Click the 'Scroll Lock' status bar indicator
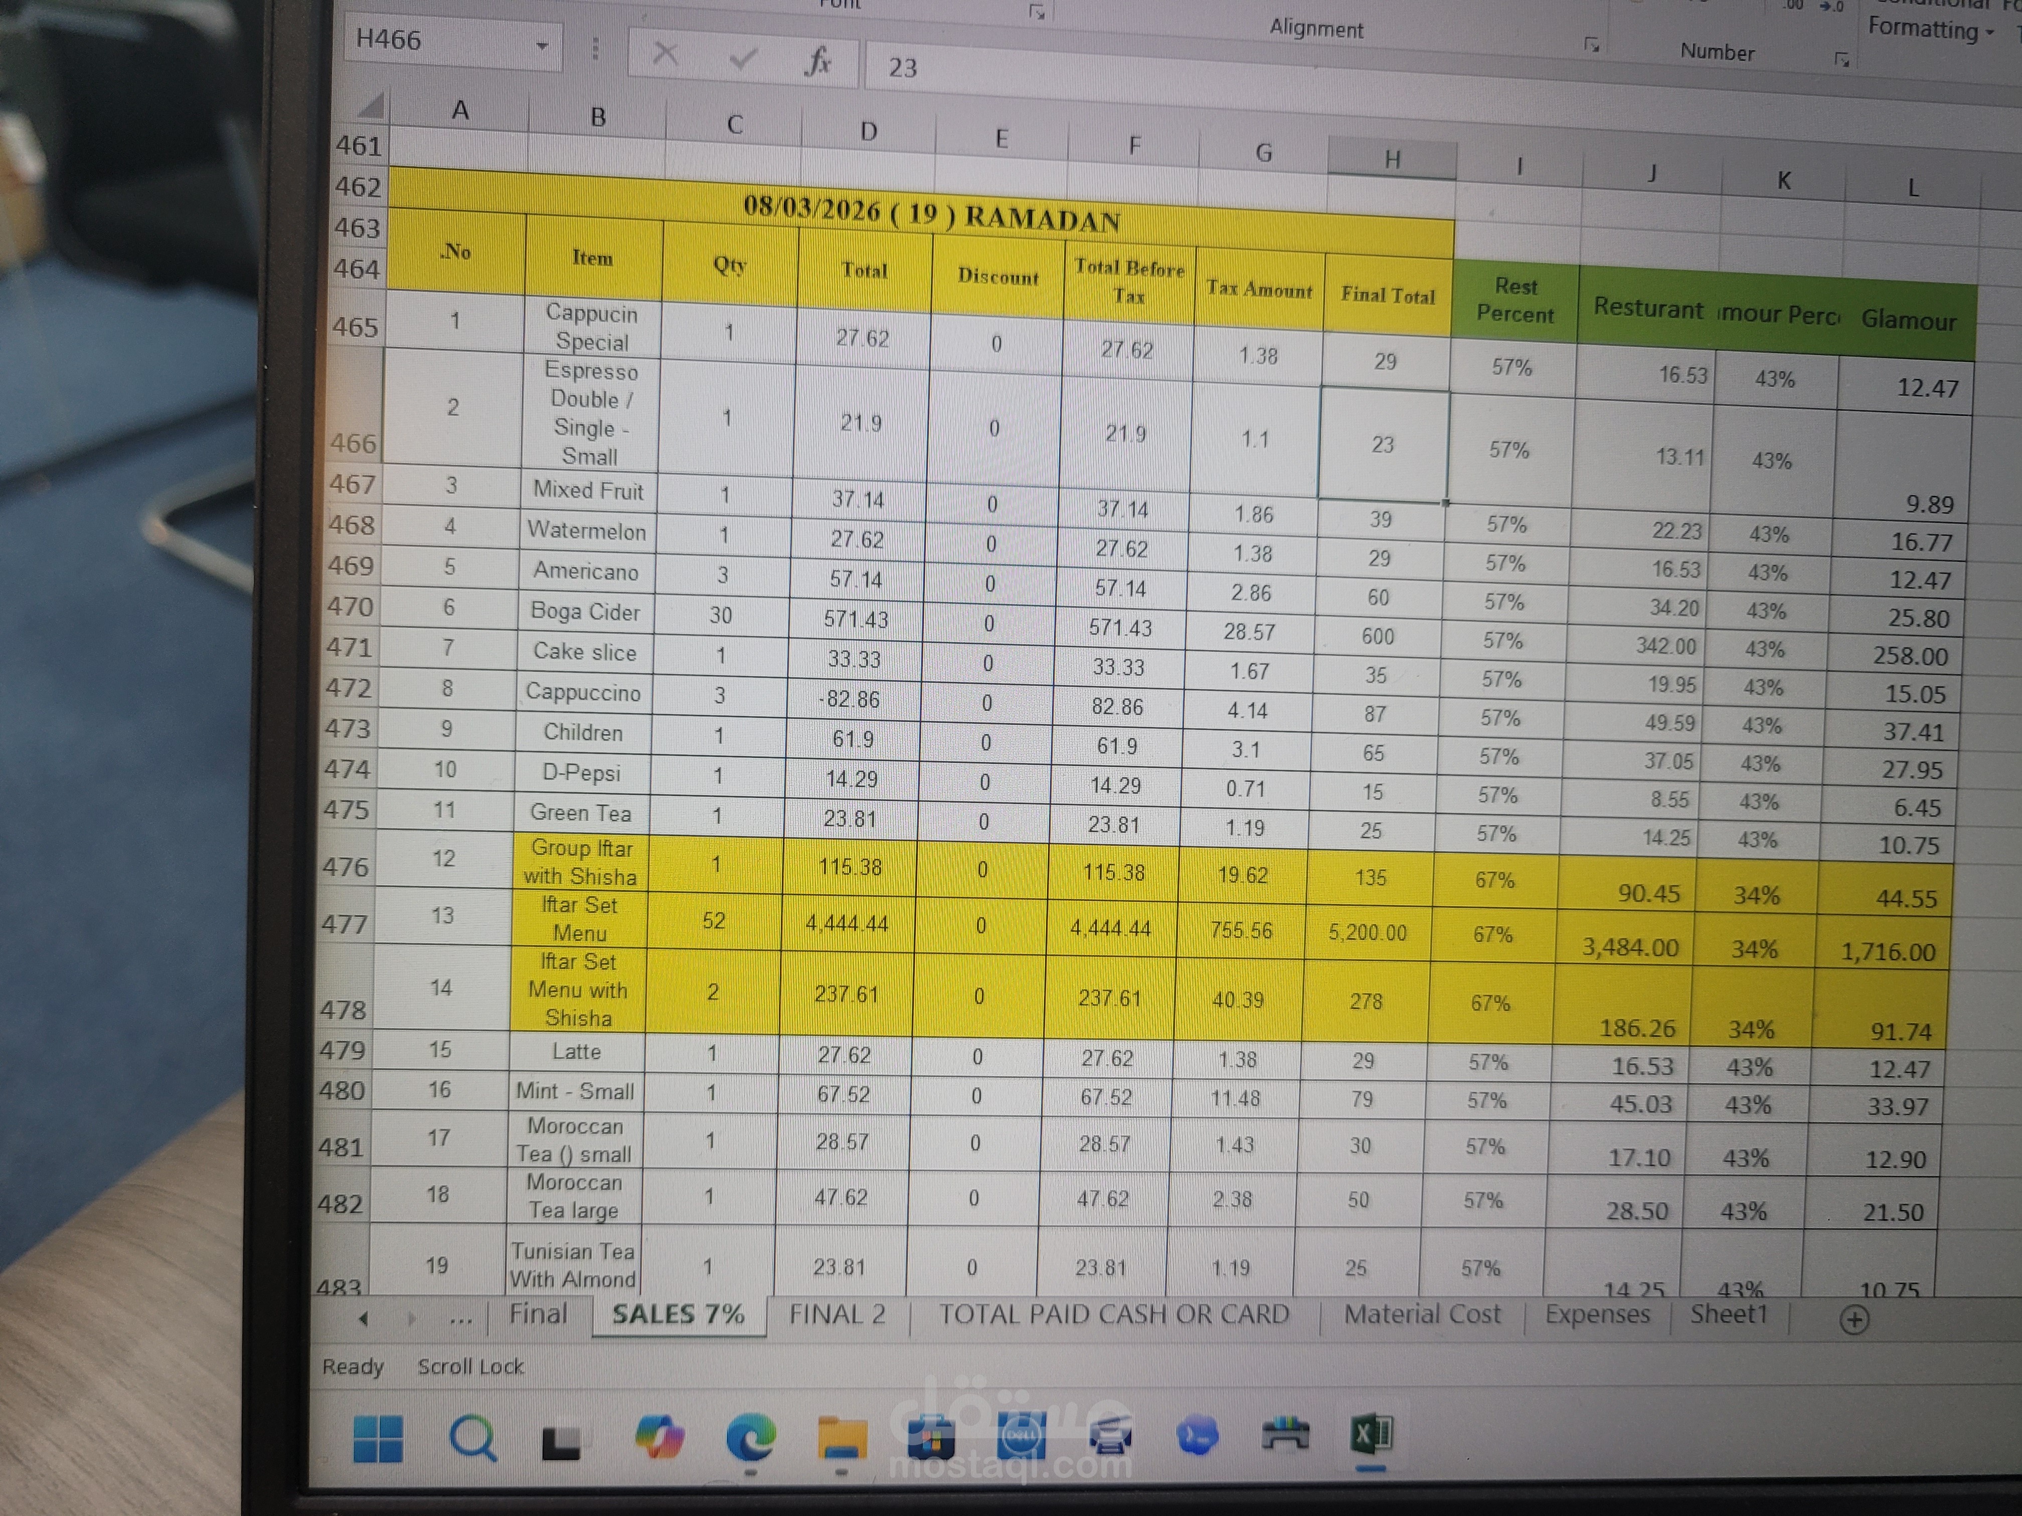Screen dimensions: 2022x1516 (470, 1367)
